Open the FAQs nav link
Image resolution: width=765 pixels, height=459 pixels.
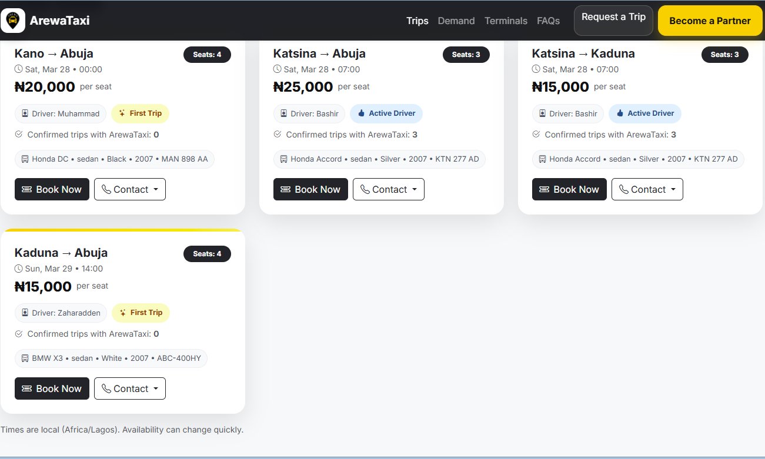pos(548,21)
